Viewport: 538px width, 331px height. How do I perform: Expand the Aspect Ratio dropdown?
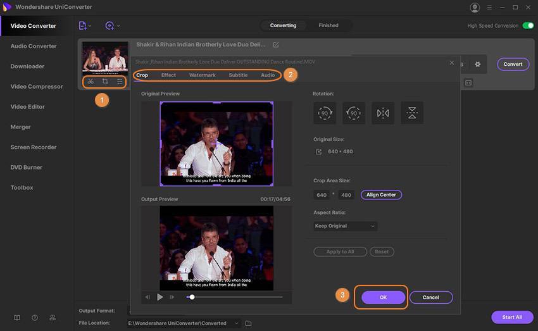click(x=346, y=226)
